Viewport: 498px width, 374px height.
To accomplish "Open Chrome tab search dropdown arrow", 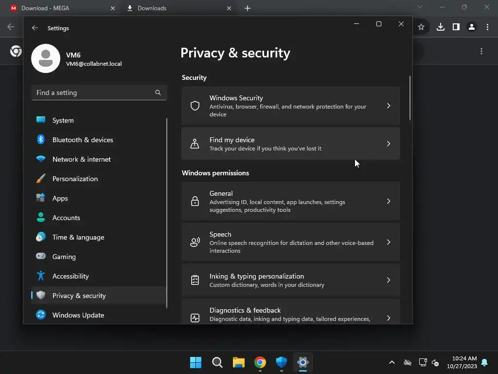I will coord(420,7).
